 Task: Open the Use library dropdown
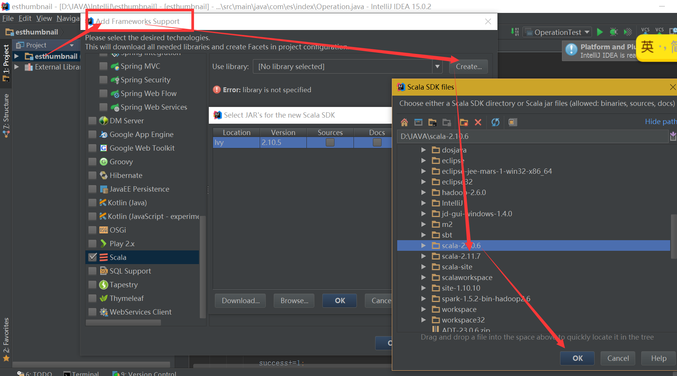point(437,67)
